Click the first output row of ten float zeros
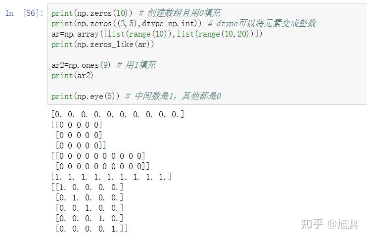This screenshot has width=367, height=239. tap(118, 115)
